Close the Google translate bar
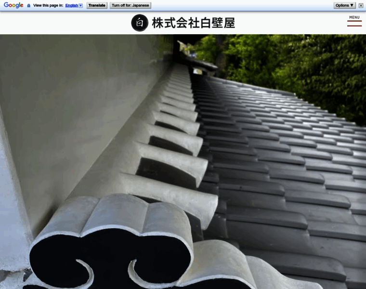This screenshot has height=289, width=366. tap(361, 5)
